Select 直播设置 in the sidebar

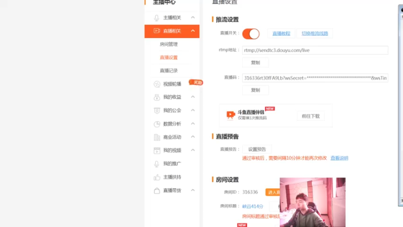click(169, 58)
